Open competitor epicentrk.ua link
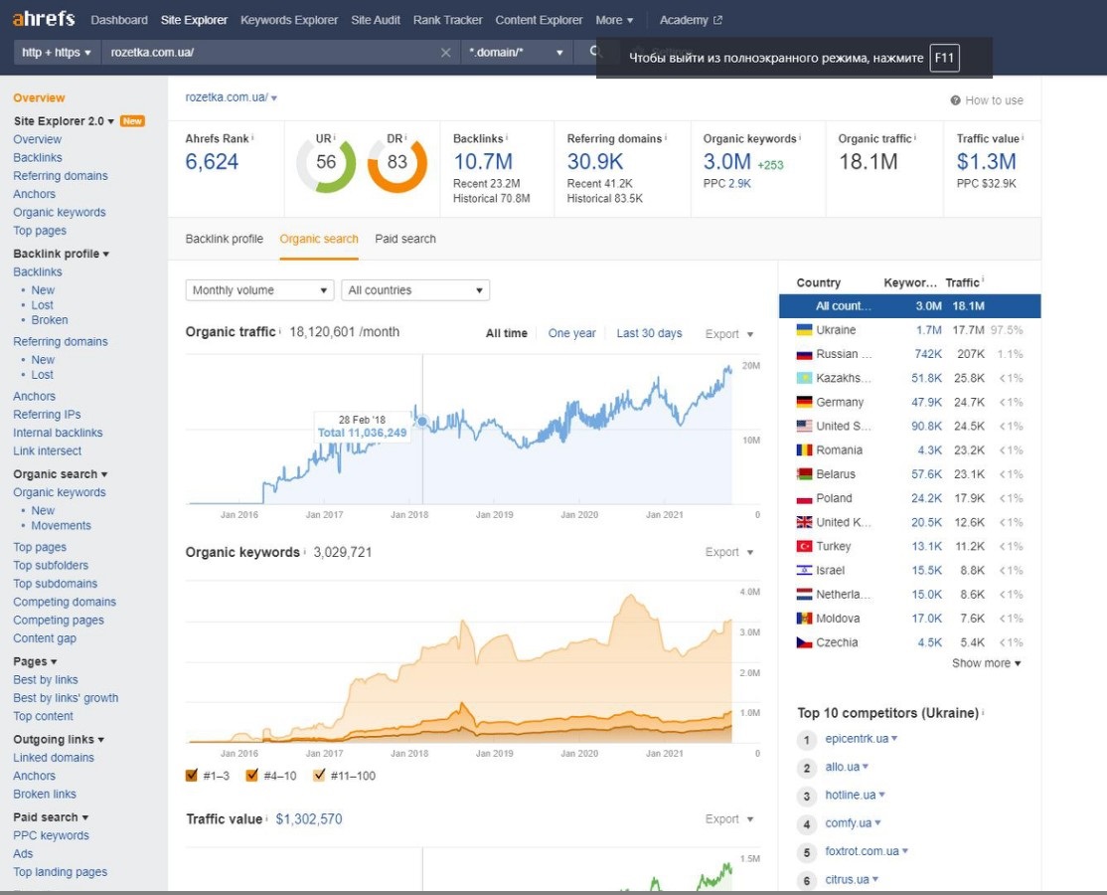 click(857, 738)
